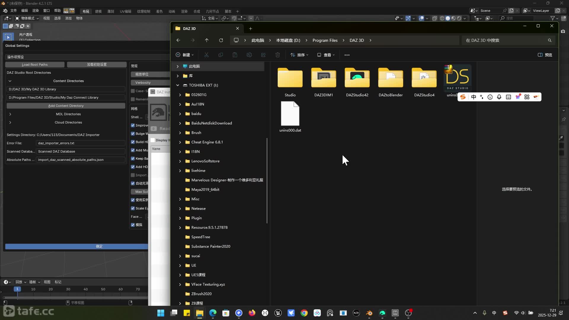This screenshot has width=569, height=320.
Task: Expand the Cloud Directories section
Action: [x=10, y=122]
